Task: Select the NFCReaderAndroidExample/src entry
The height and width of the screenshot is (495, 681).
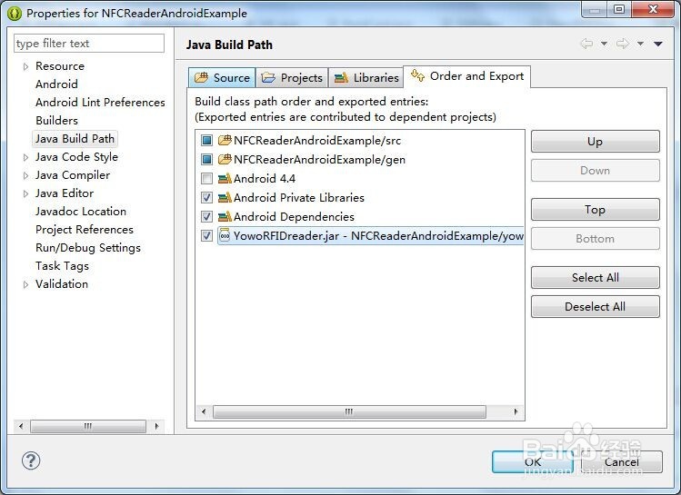Action: [317, 140]
